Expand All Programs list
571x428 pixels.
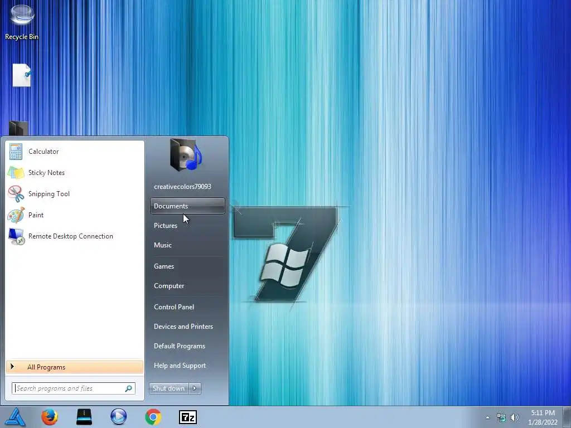pos(75,367)
